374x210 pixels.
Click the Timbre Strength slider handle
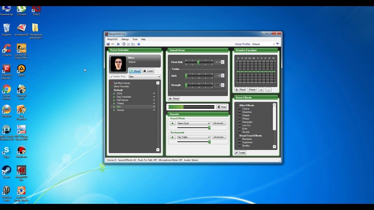(186, 85)
